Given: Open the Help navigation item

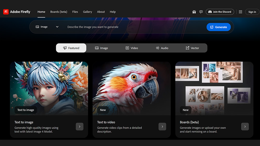Looking at the screenshot, I should click(x=113, y=12).
